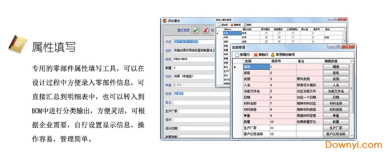Click the 当前文件名 edit-data button

pyautogui.click(x=336, y=91)
